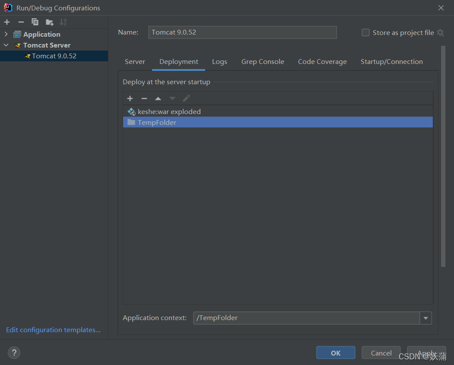Click the Application type icon in the tree
The height and width of the screenshot is (365, 454).
coord(17,35)
